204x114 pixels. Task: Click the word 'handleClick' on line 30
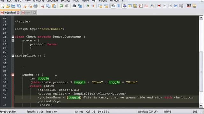click(25, 56)
